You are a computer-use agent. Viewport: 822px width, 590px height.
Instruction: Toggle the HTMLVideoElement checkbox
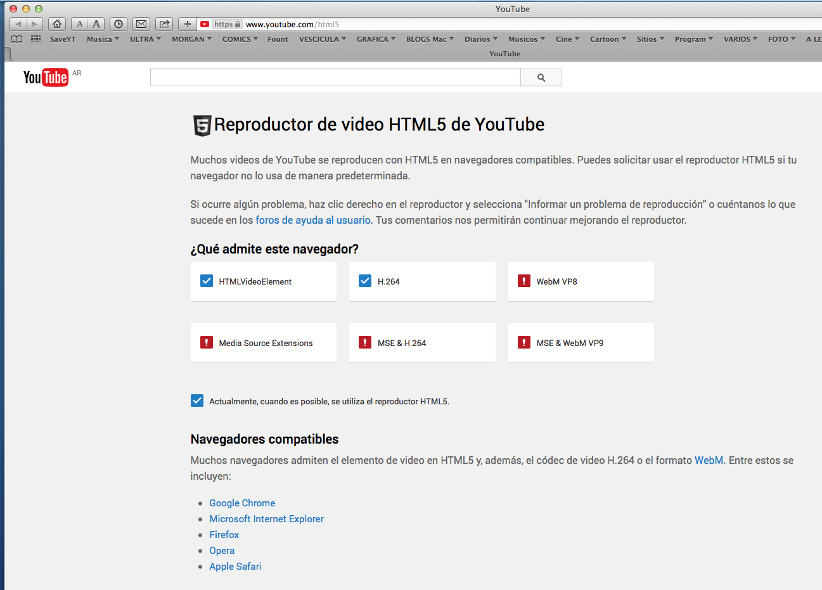(207, 281)
